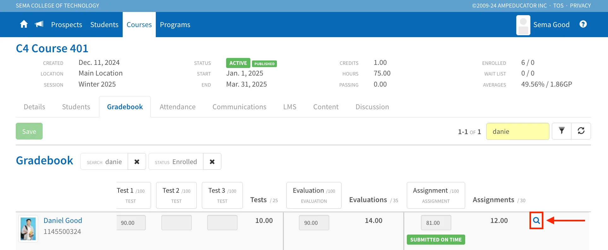This screenshot has height=250, width=608.
Task: Click the C4 Course 401 title
Action: point(52,48)
